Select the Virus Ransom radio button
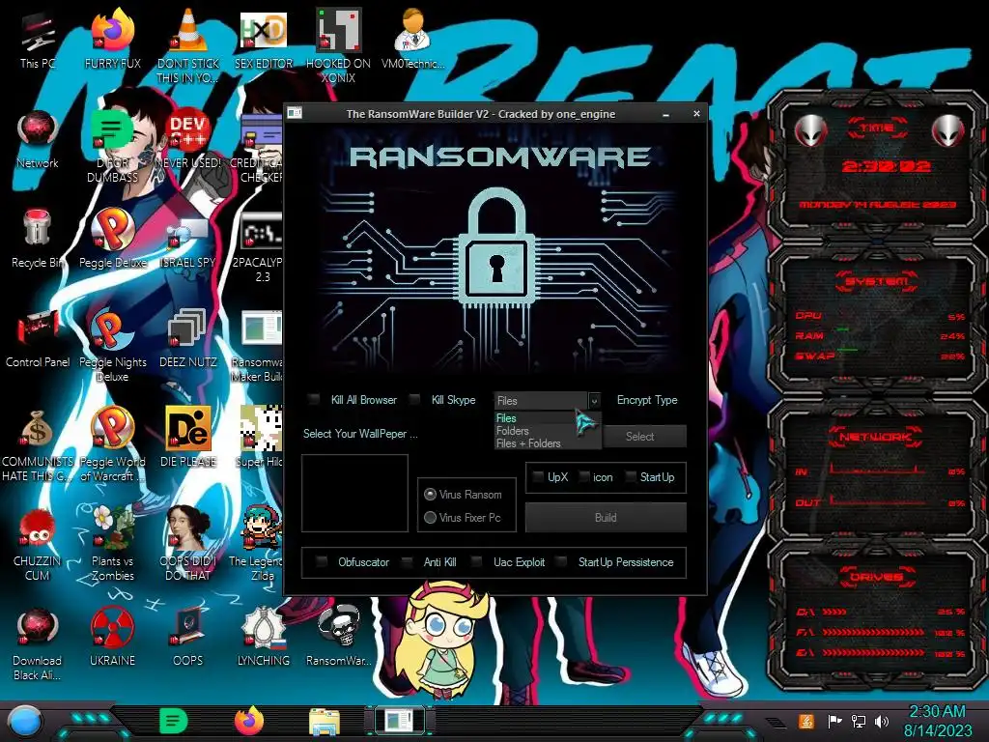 point(430,494)
